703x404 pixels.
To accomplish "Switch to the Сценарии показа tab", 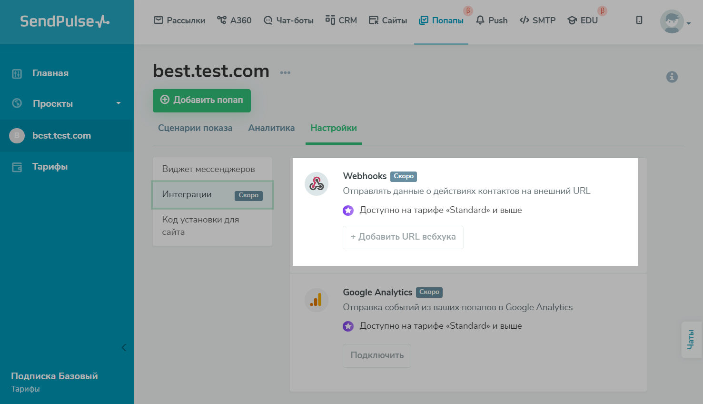I will click(195, 128).
